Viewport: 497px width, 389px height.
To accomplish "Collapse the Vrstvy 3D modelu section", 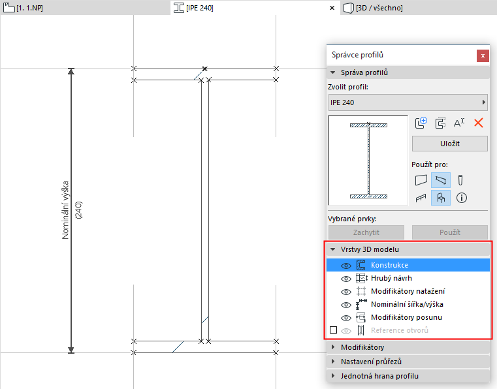I will [333, 249].
